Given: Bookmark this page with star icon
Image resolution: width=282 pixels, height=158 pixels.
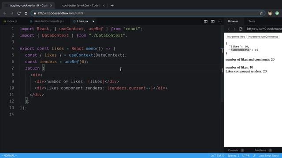Looking at the screenshot, I should tap(261, 13).
